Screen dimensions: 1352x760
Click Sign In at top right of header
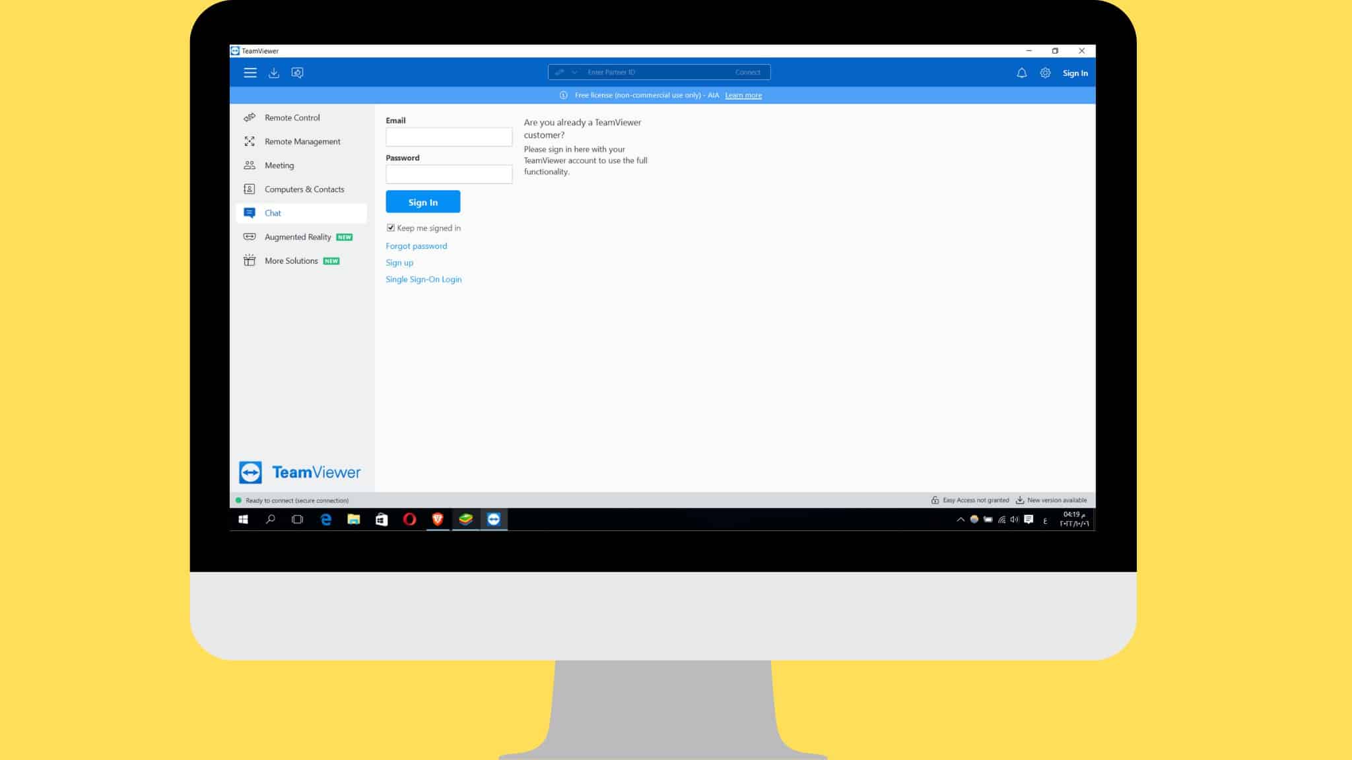point(1075,73)
